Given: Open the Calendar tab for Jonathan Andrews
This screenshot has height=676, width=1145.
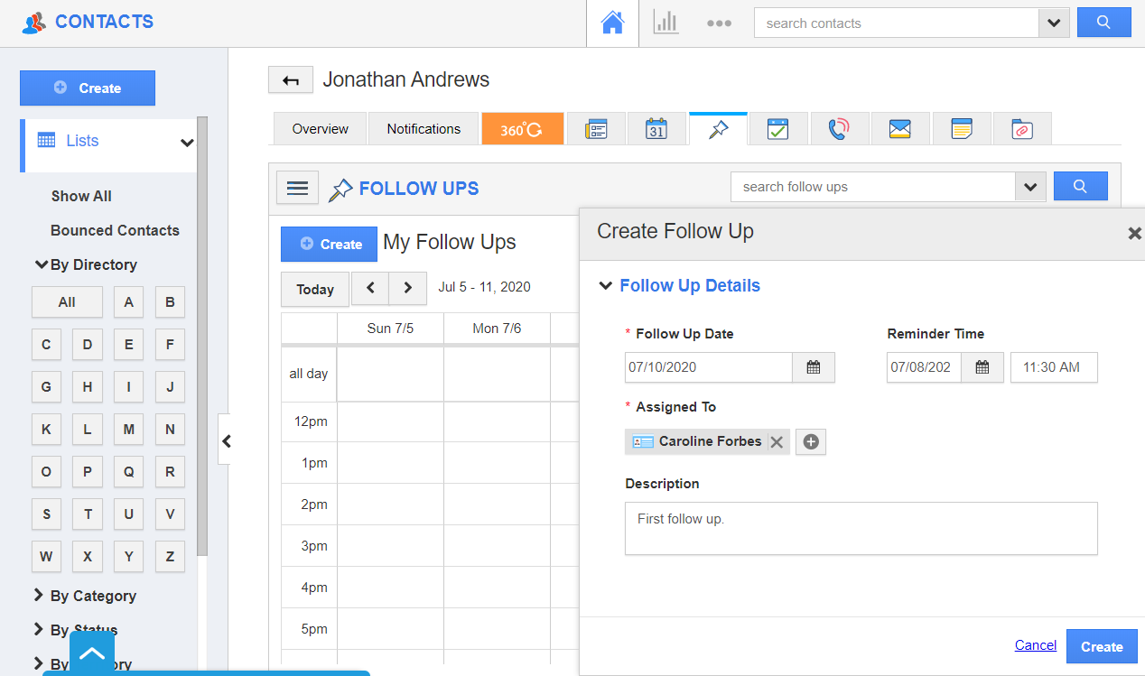Looking at the screenshot, I should (x=656, y=128).
